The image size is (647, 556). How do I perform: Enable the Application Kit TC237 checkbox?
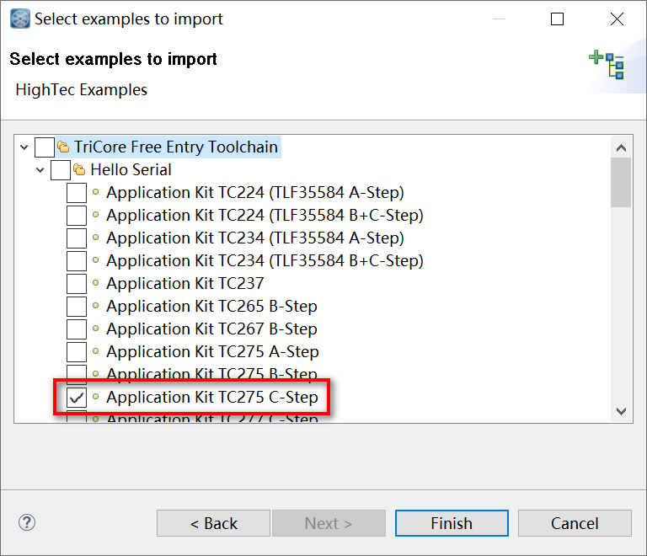[77, 283]
